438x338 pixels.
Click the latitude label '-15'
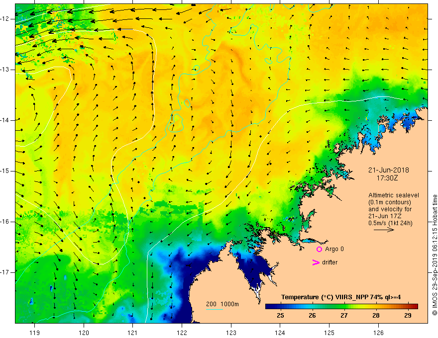[5, 171]
